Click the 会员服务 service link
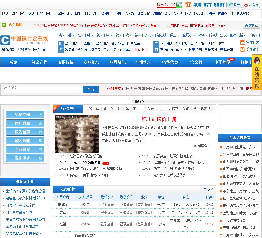The width and height of the screenshot is (262, 238). tap(71, 43)
